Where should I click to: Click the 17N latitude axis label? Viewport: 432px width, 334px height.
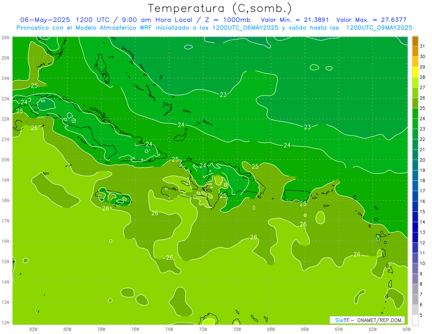coord(5,221)
